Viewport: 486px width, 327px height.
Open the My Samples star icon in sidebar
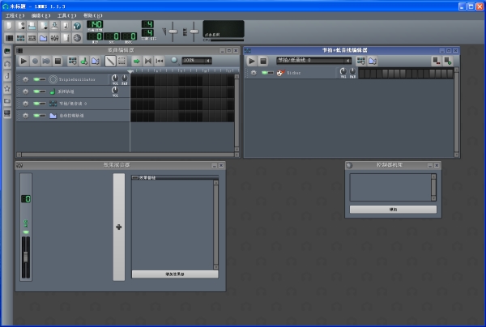click(x=6, y=87)
